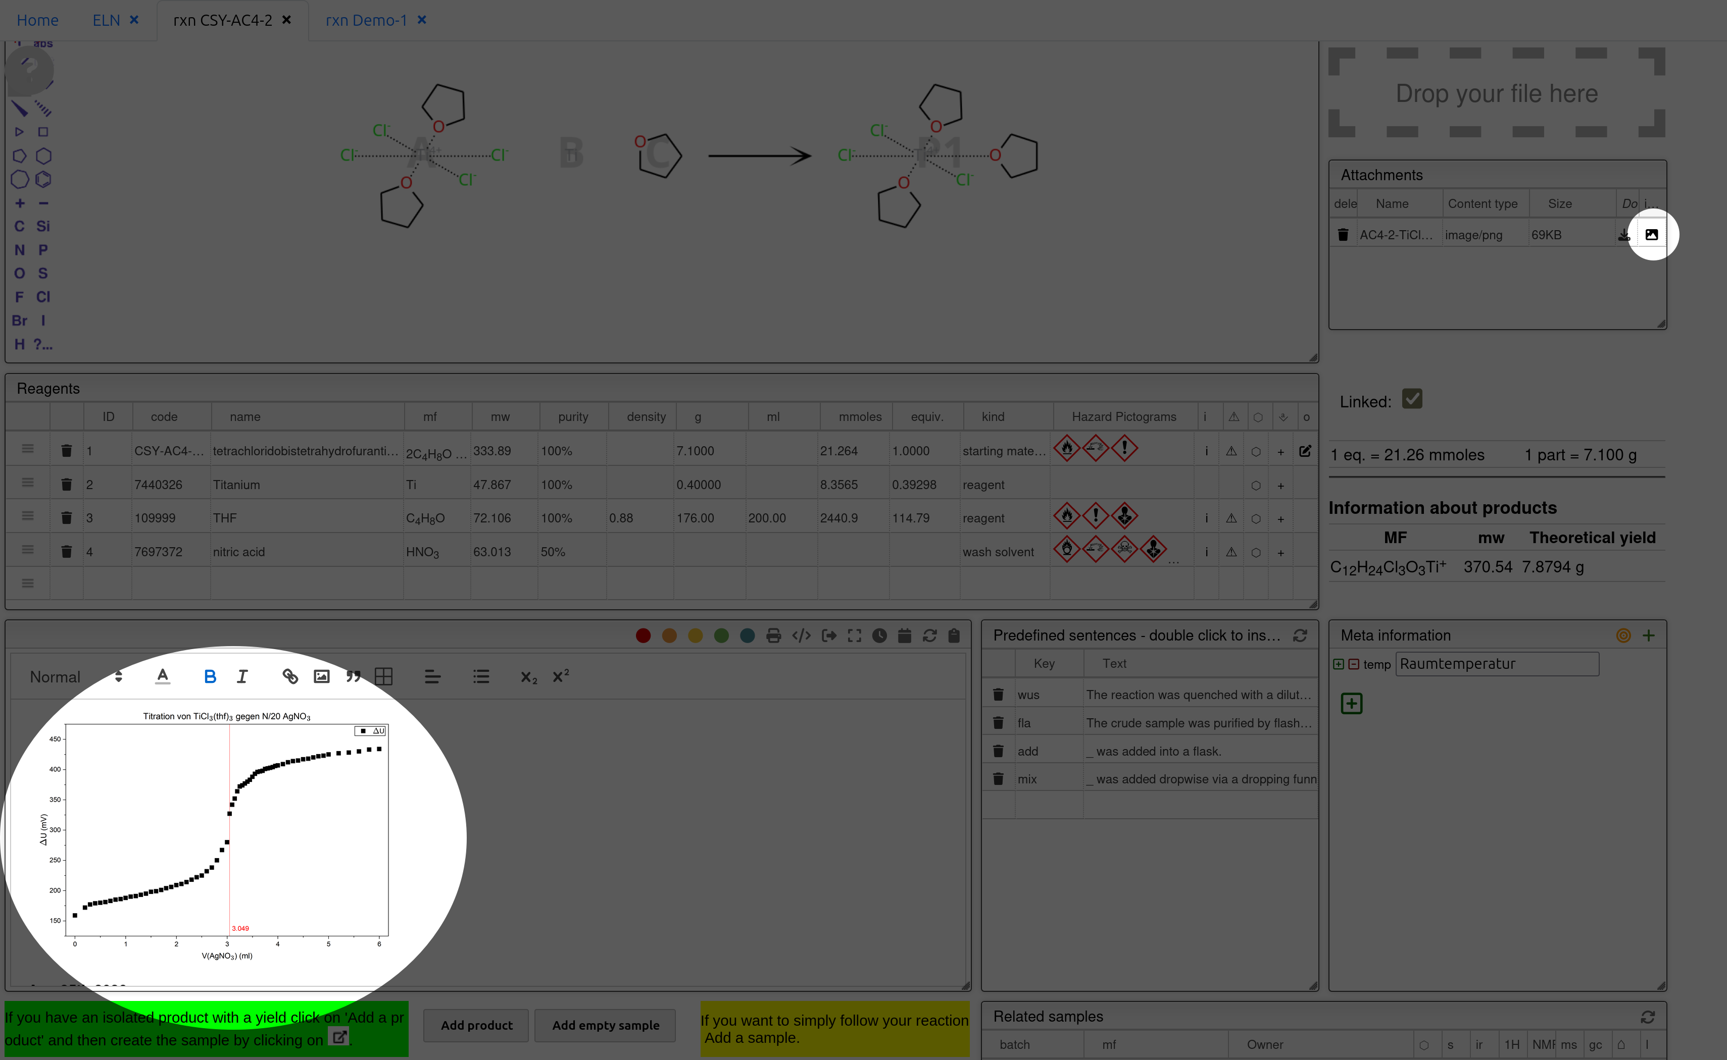Select the green color marker circle

pyautogui.click(x=721, y=636)
